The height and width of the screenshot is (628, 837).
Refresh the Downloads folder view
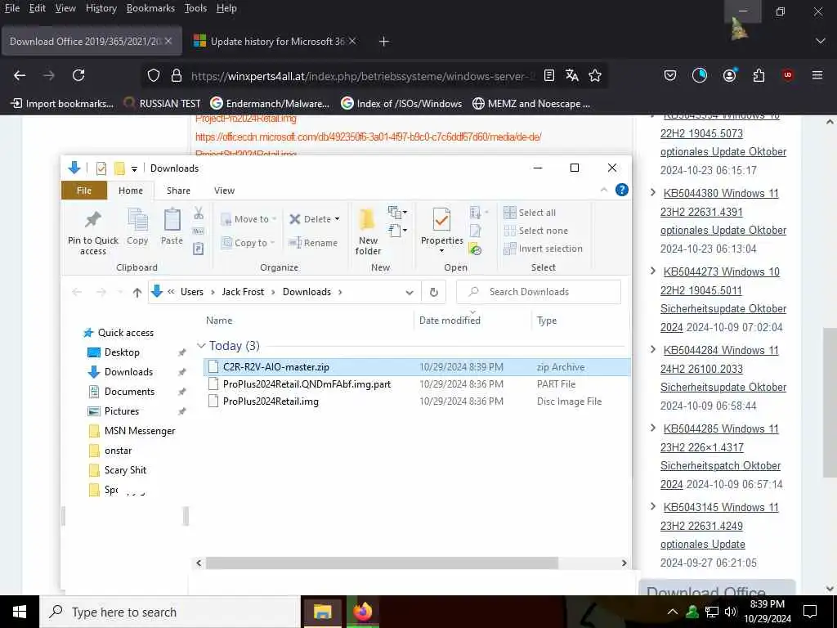click(x=433, y=292)
